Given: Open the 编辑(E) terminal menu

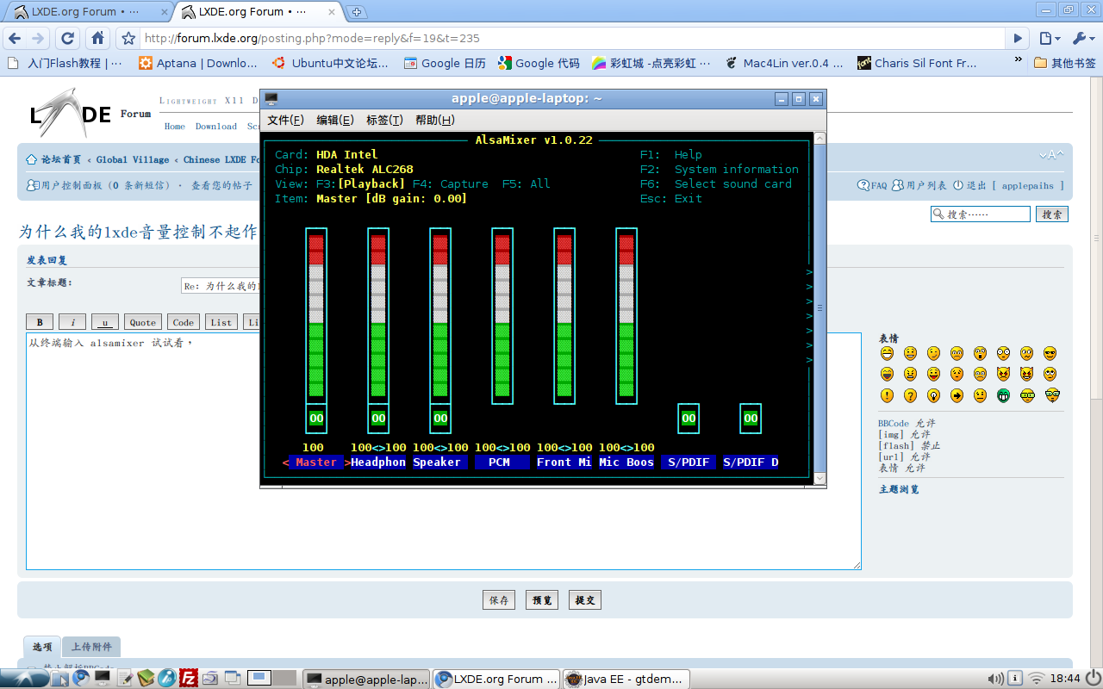Looking at the screenshot, I should 335,120.
